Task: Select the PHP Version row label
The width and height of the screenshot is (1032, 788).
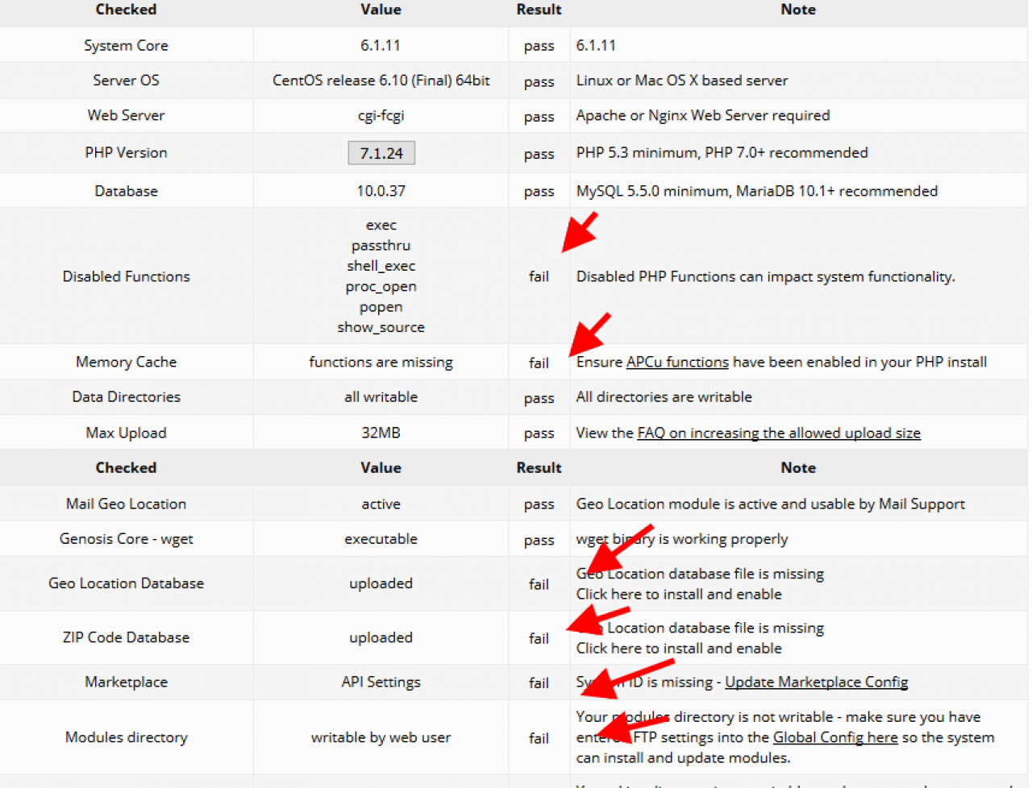Action: tap(126, 152)
